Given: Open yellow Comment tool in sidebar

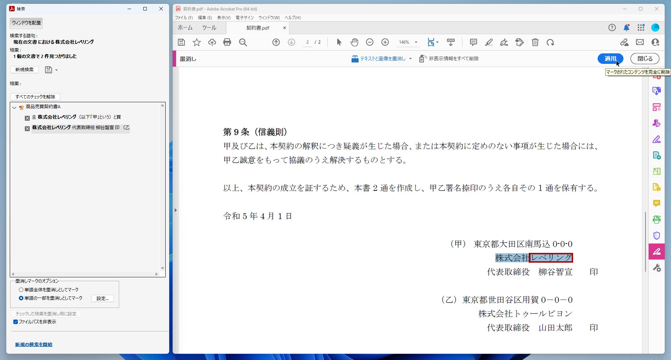Looking at the screenshot, I should click(x=657, y=203).
